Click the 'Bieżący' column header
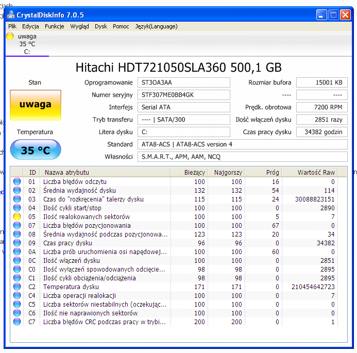357x353 pixels. [x=189, y=173]
